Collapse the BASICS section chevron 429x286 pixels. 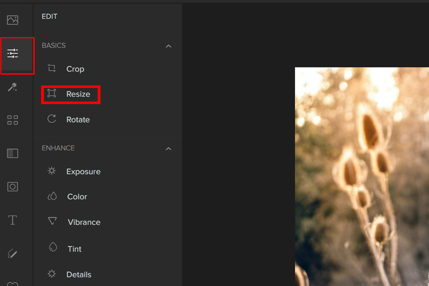click(x=169, y=46)
